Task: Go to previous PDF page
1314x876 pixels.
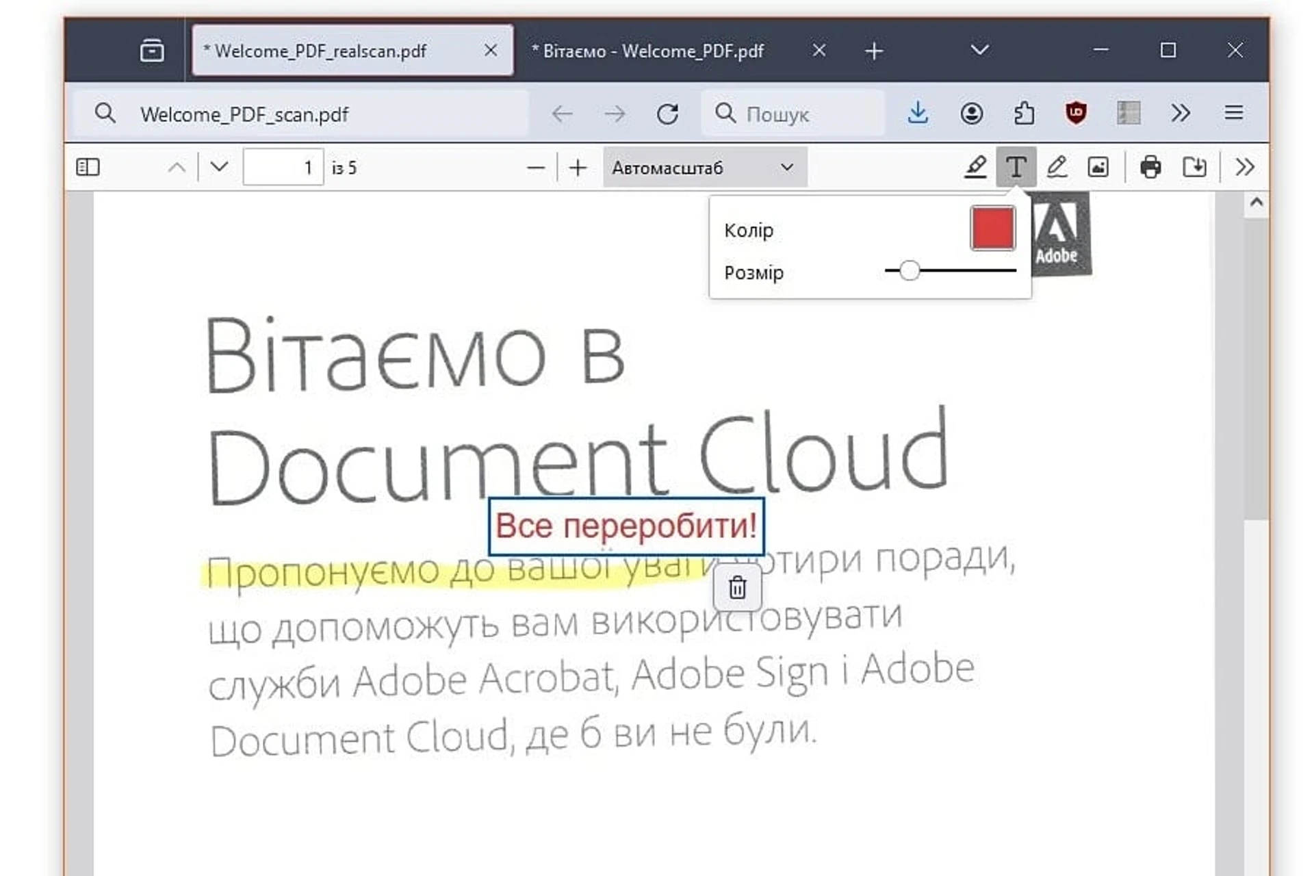Action: point(177,168)
